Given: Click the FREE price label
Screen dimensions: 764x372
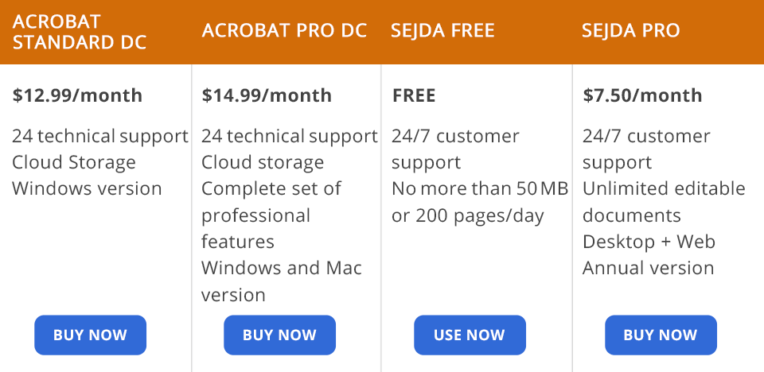Looking at the screenshot, I should coord(414,95).
